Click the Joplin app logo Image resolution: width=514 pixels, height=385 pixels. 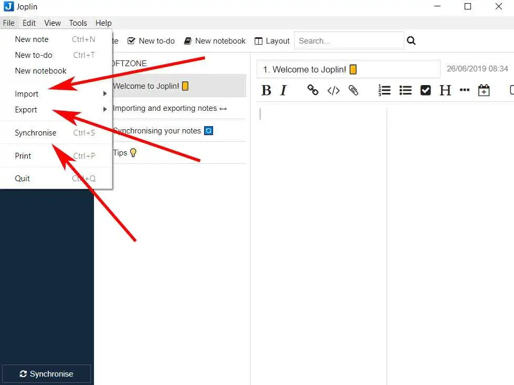(8, 6)
